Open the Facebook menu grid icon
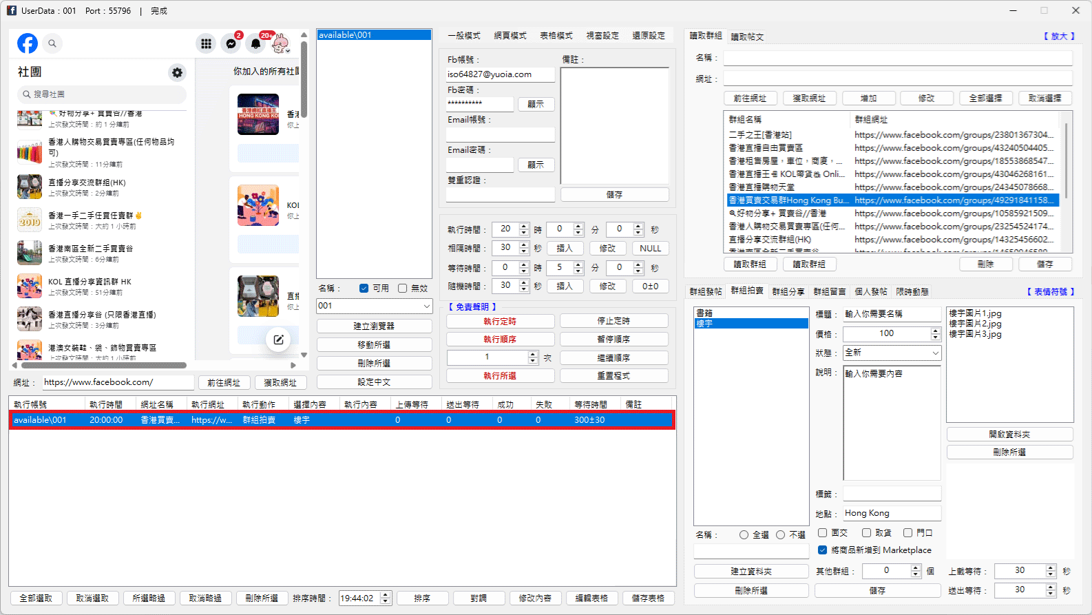This screenshot has width=1092, height=615. 206,43
